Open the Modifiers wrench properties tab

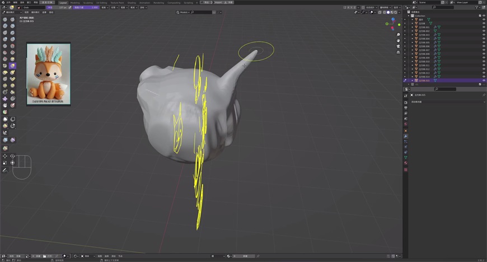pyautogui.click(x=406, y=136)
